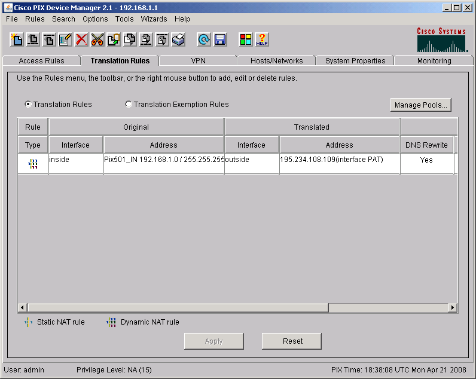The height and width of the screenshot is (379, 476).
Task: Click the scissors Cut icon
Action: (97, 39)
